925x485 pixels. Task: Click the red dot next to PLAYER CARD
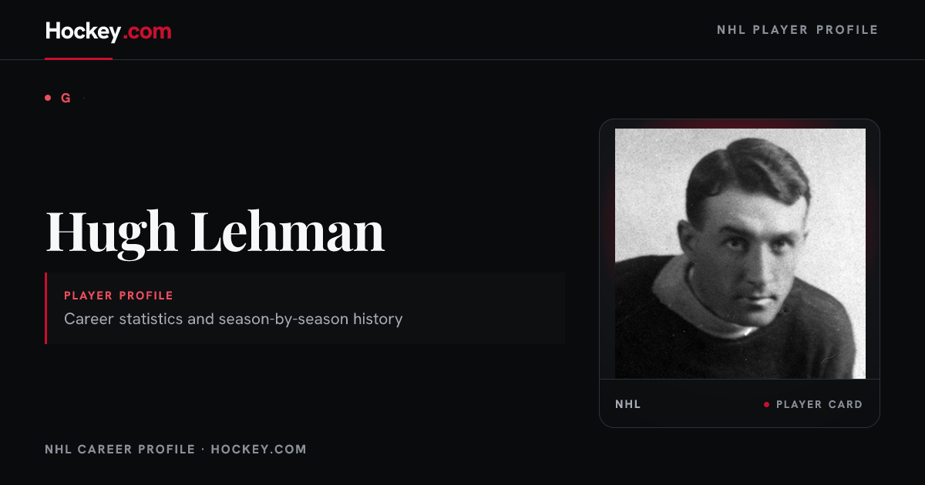(x=766, y=404)
